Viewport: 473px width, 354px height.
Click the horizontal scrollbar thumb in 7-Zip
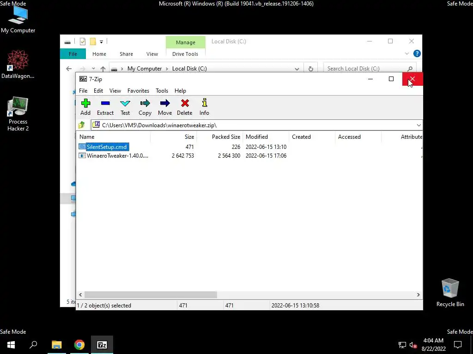151,295
